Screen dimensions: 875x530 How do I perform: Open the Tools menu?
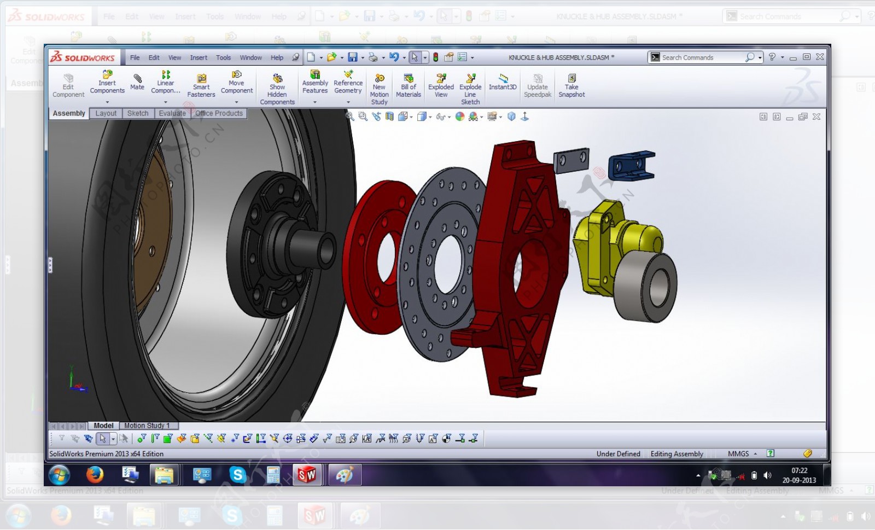223,57
